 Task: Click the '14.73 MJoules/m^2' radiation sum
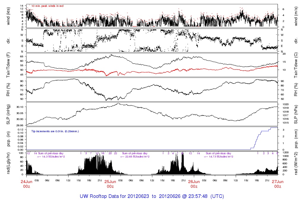221,157
